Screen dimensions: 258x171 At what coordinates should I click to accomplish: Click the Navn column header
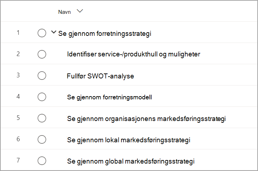tap(64, 12)
